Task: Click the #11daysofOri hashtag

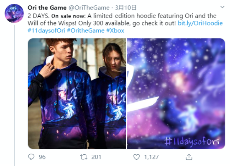Action: point(46,30)
